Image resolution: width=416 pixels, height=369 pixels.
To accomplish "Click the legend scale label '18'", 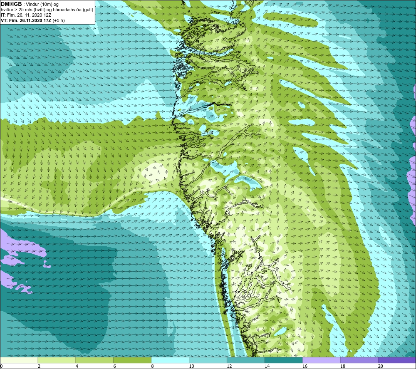I will pos(342,366).
